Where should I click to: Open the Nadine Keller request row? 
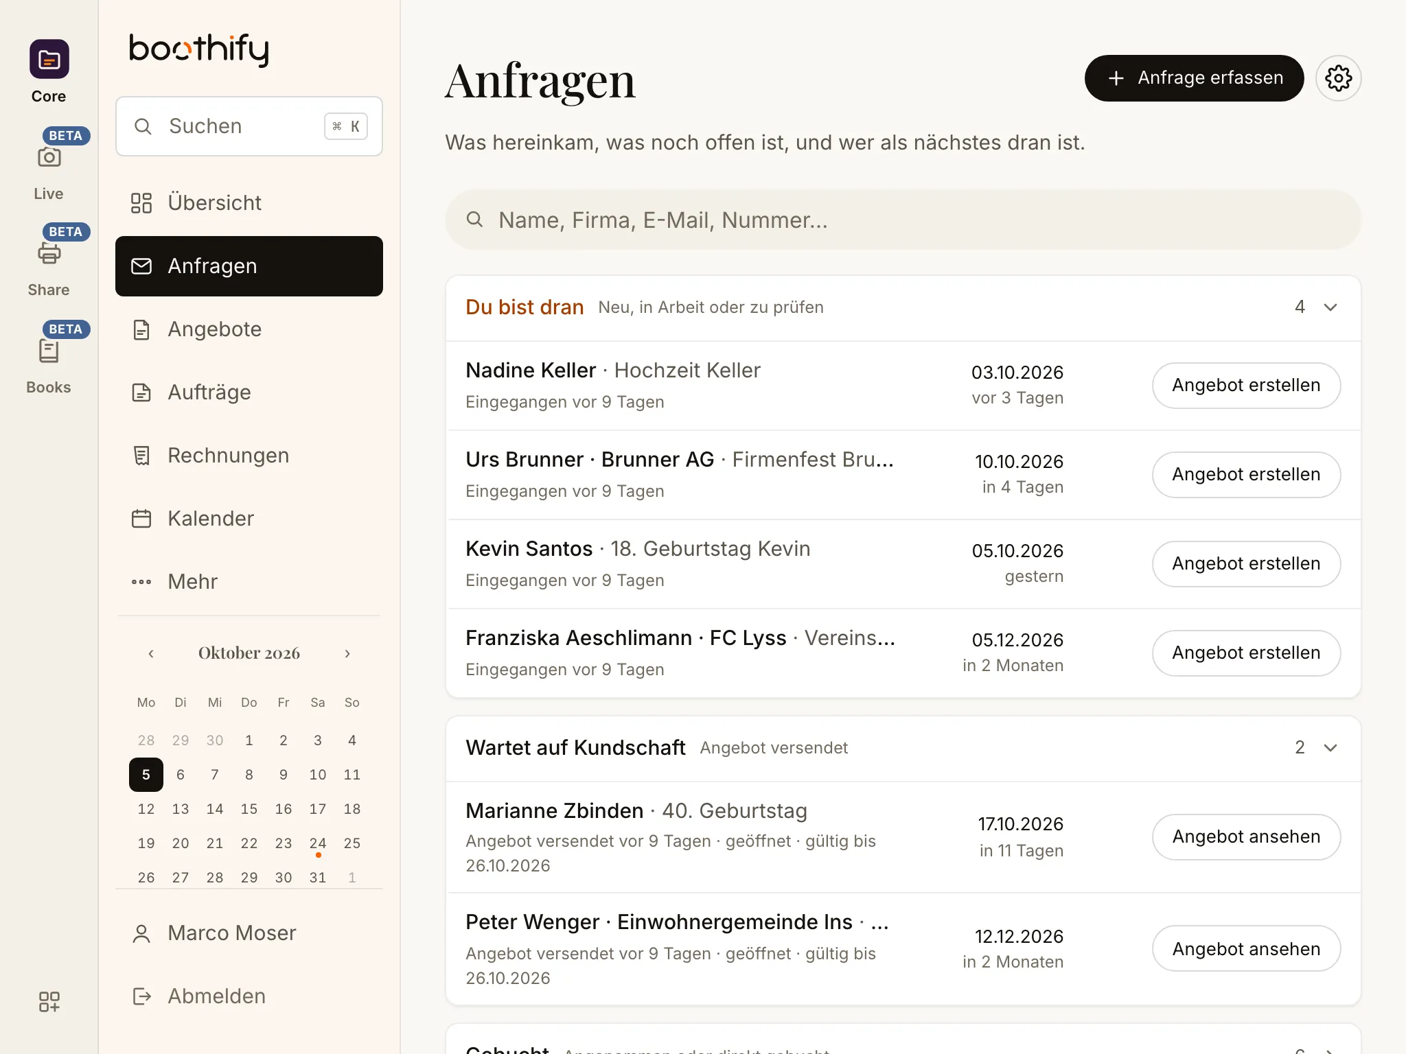click(x=903, y=386)
